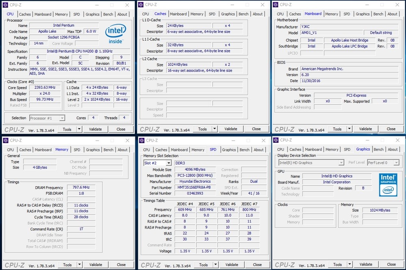Click the Intel Inside logo on the CPU tab
The image size is (406, 270).
(x=115, y=33)
